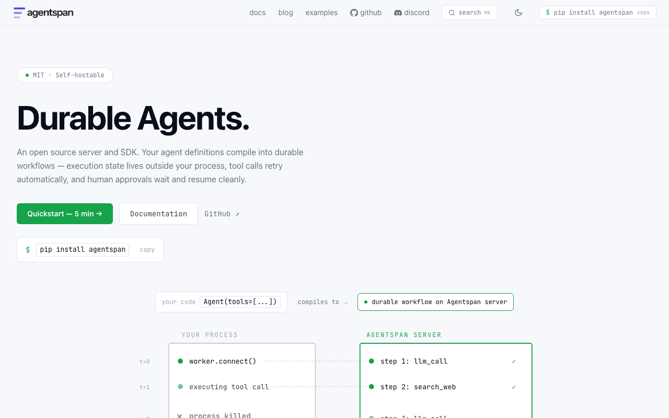This screenshot has width=669, height=418.
Task: Click the compiles to → label
Action: 322,302
